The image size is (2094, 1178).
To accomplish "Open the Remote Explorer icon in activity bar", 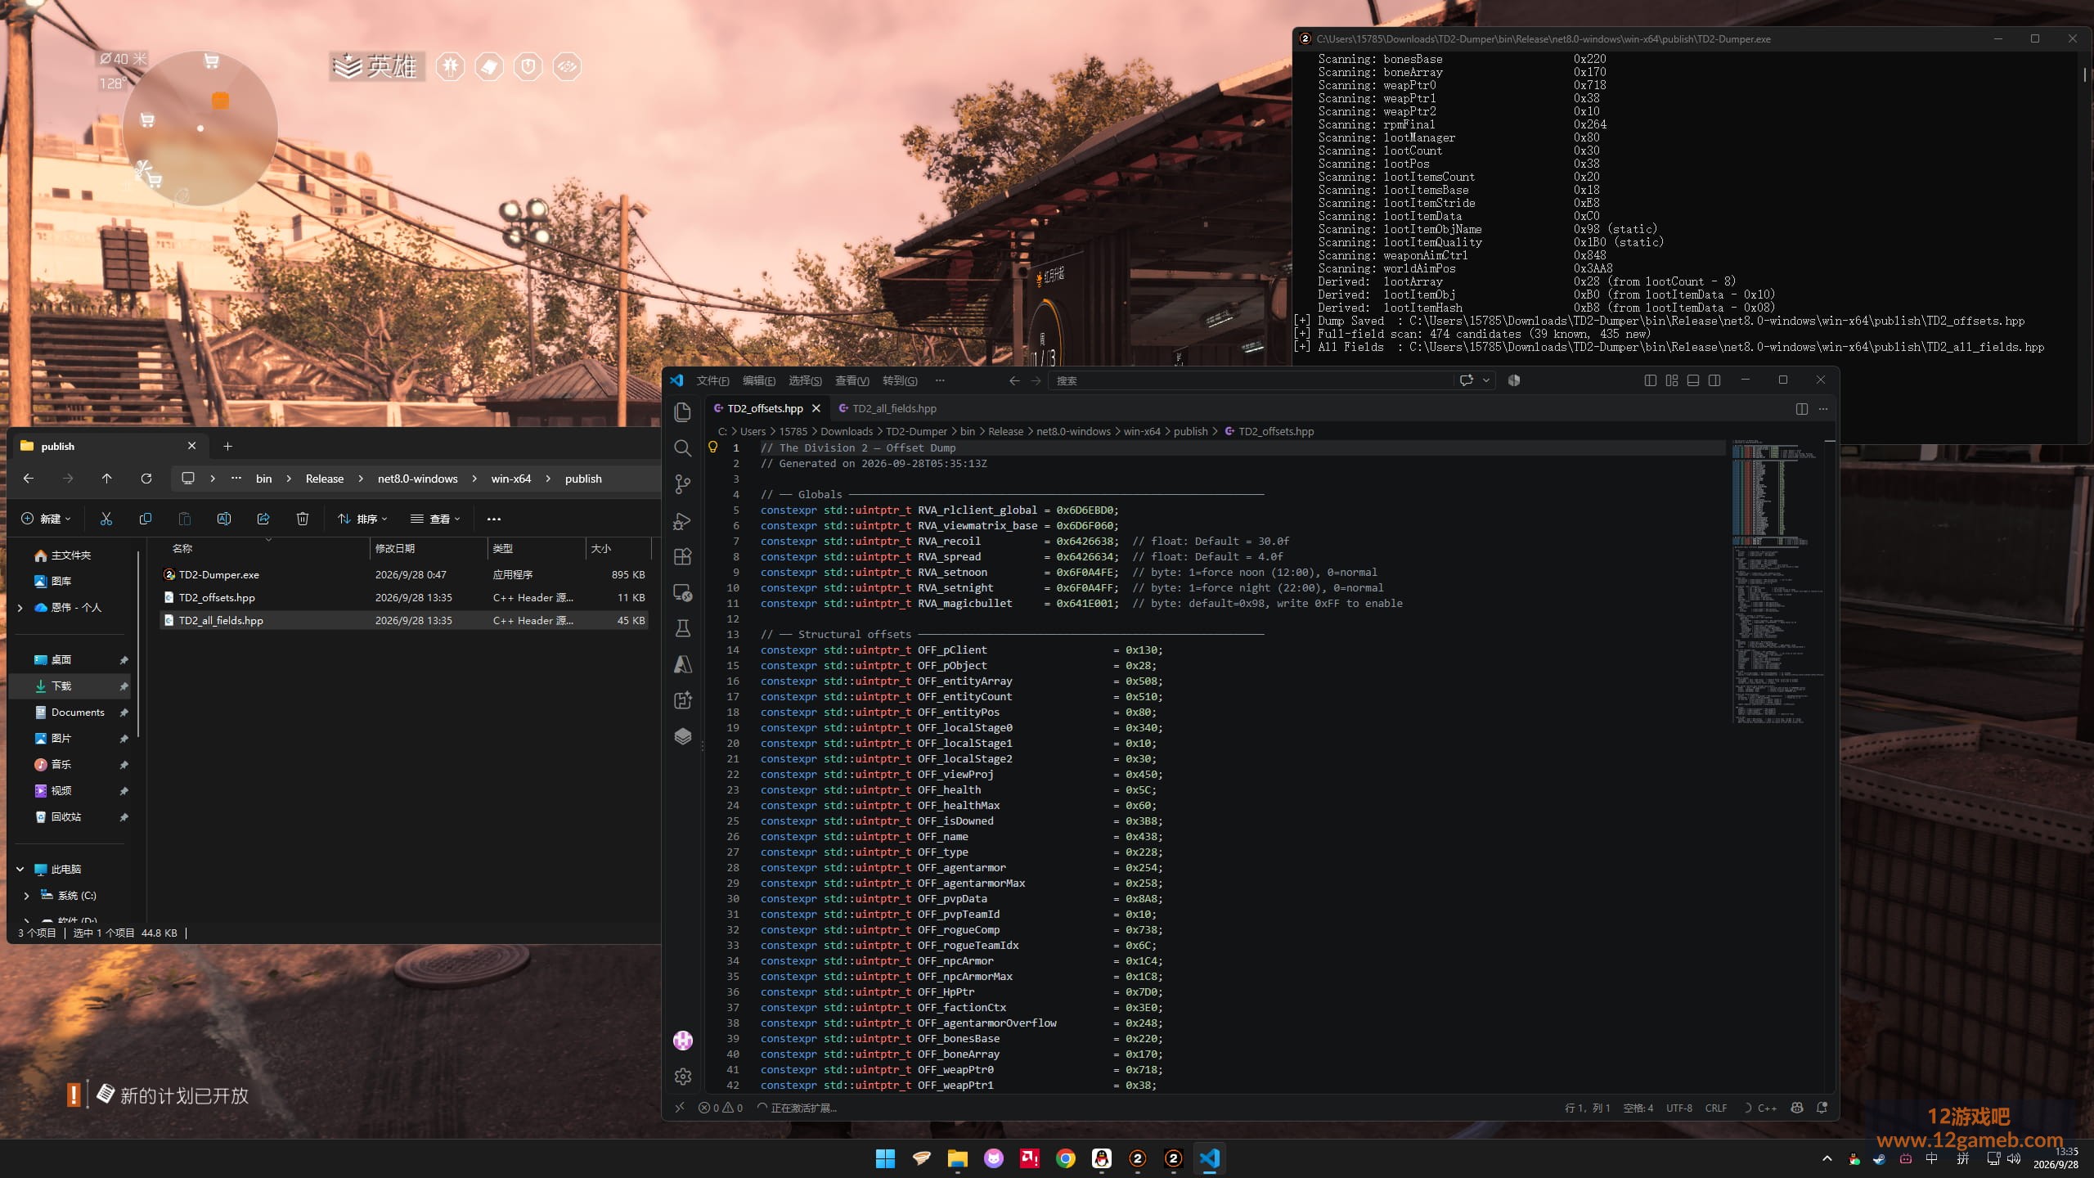I will 683,593.
